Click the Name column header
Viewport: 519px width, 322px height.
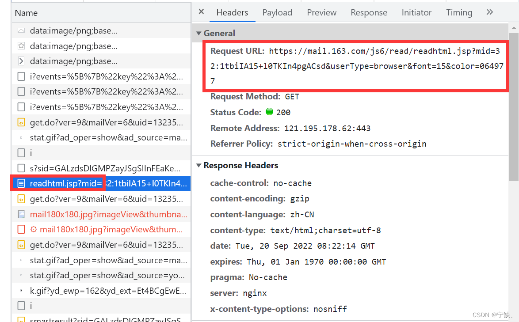[x=26, y=13]
